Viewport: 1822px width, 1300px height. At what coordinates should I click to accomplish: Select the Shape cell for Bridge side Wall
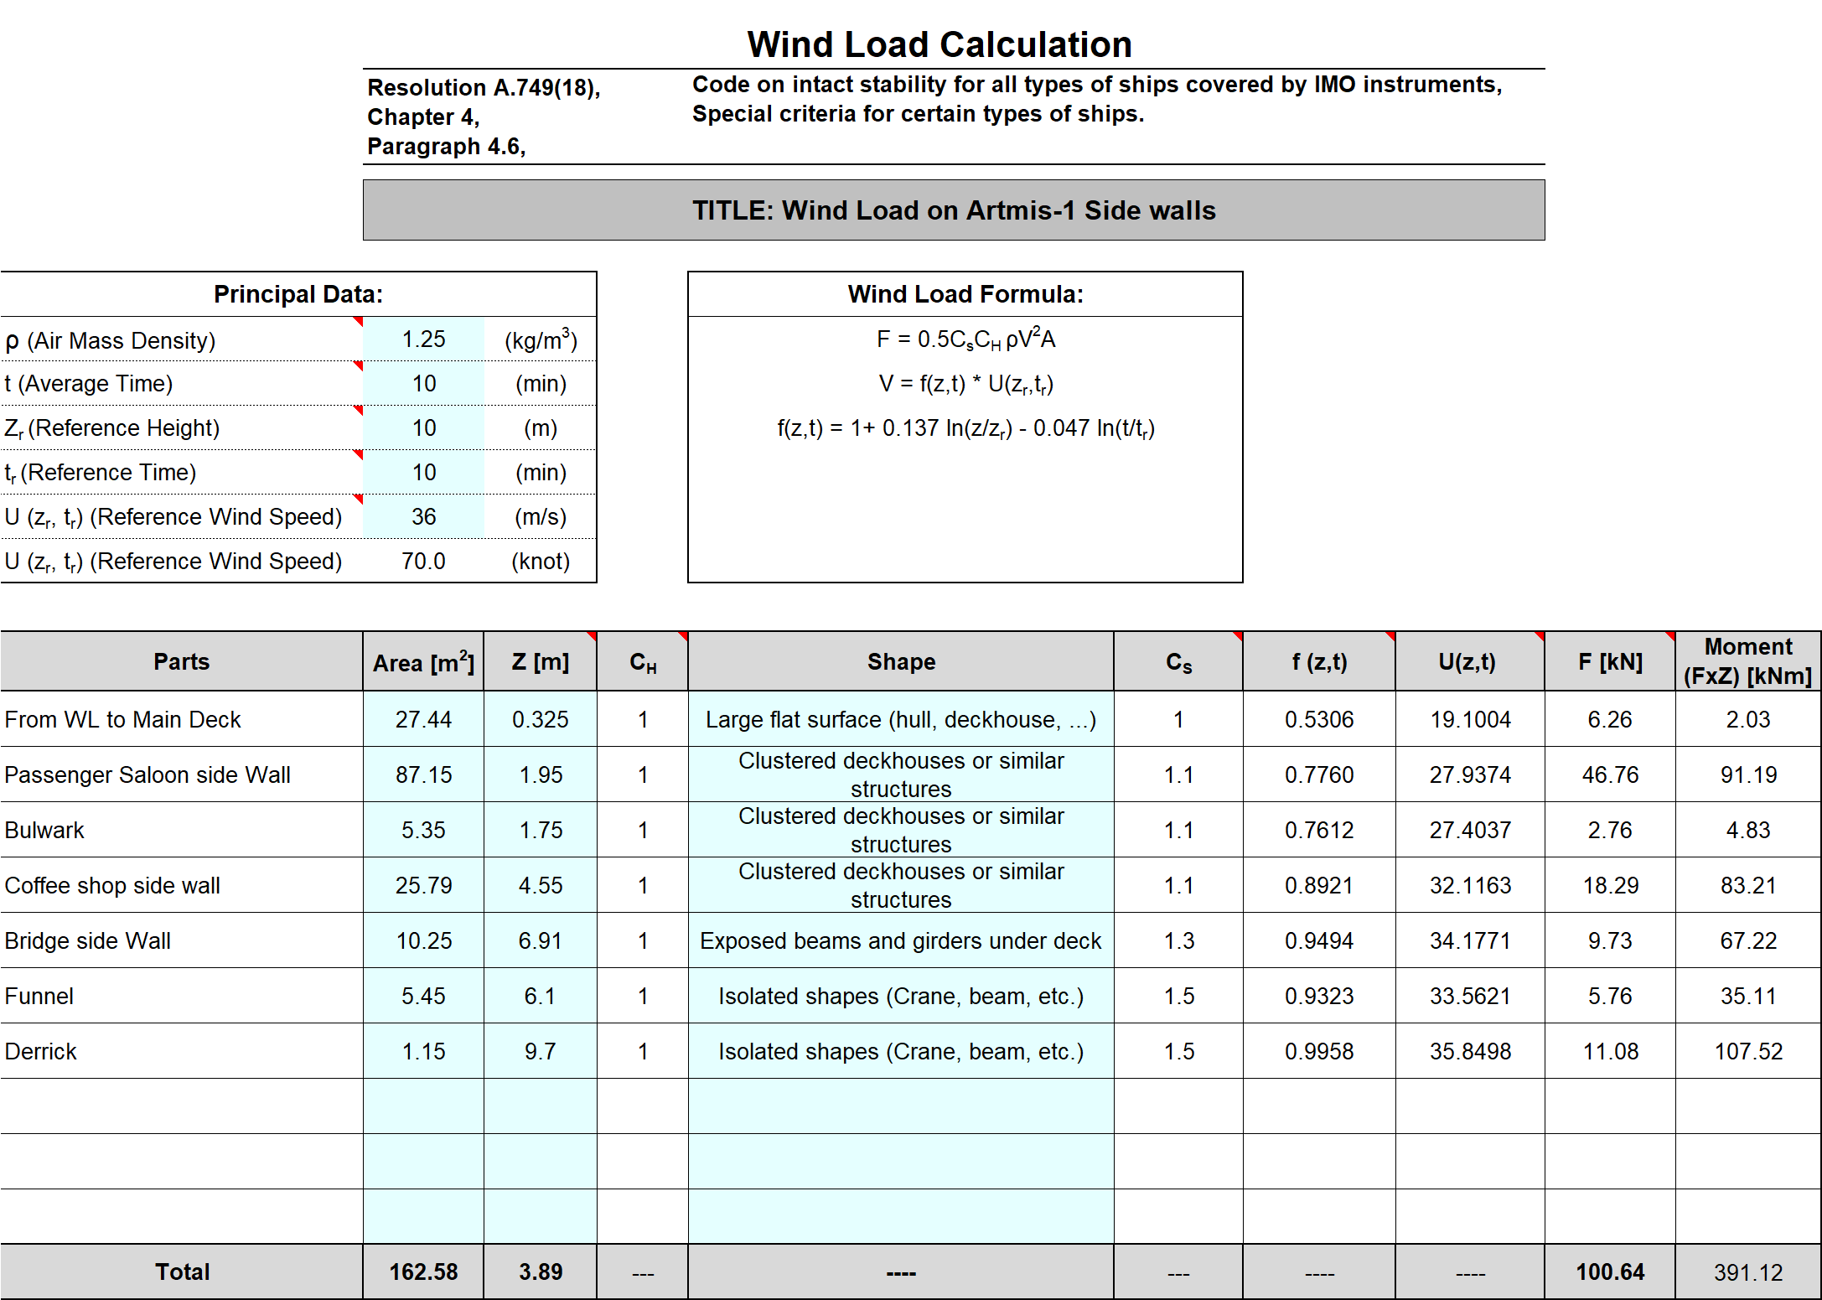pos(900,940)
